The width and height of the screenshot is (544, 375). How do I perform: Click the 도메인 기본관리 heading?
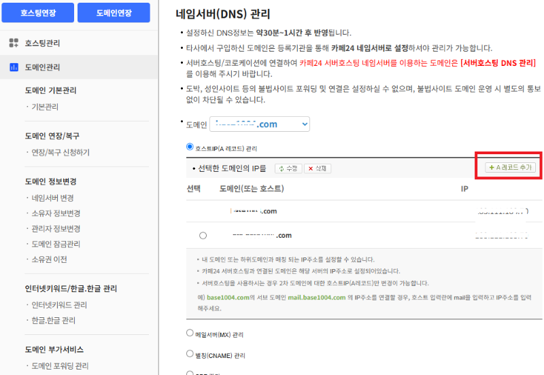coord(50,90)
